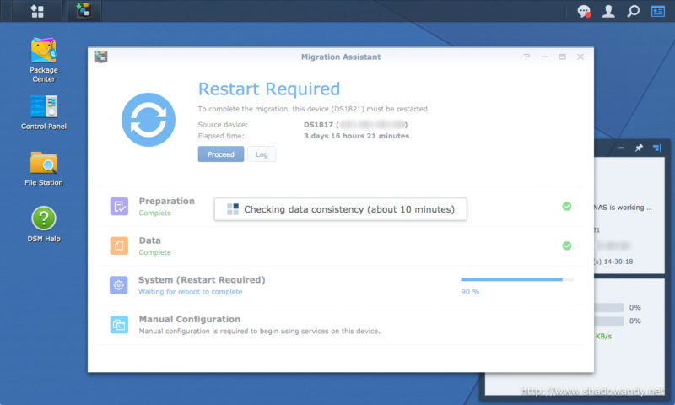Click the first 0% usage bar in widget

608,307
